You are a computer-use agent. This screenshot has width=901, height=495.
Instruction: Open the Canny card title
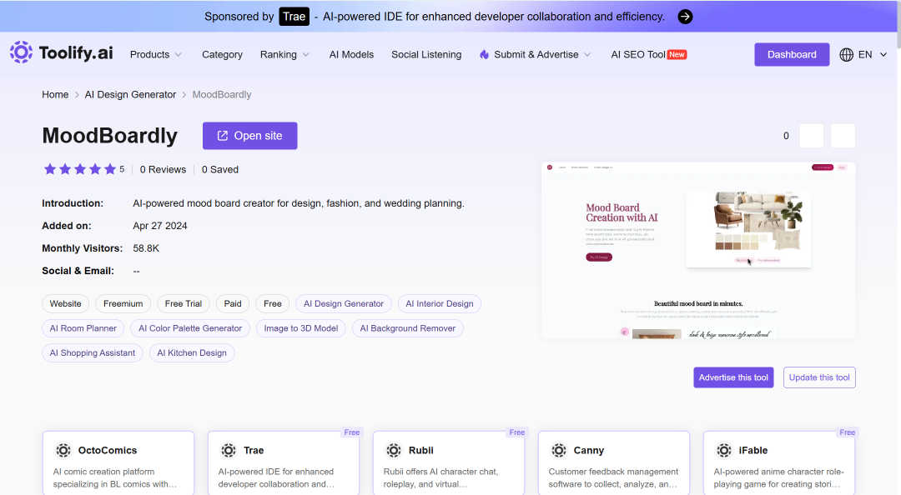[589, 450]
